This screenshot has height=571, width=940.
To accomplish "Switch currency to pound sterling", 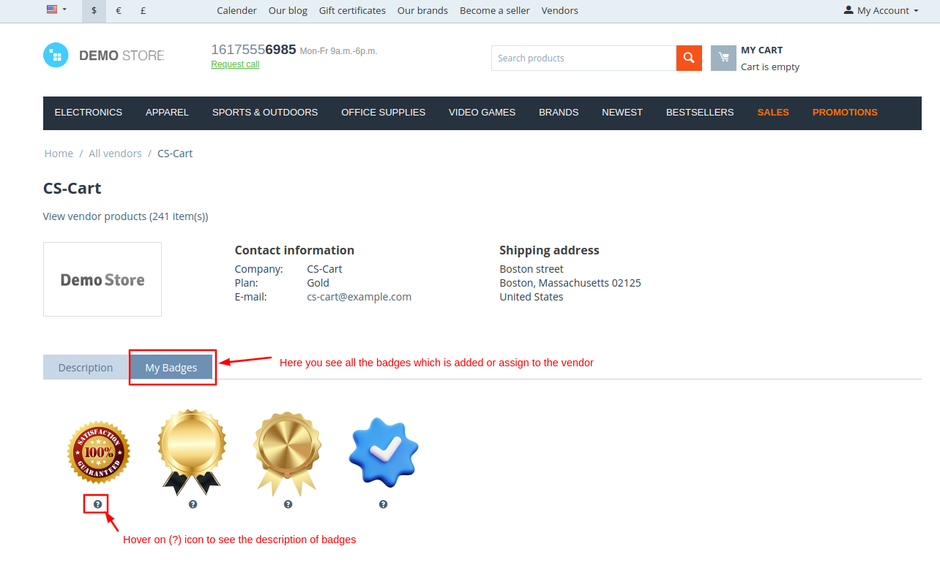I will pyautogui.click(x=143, y=10).
